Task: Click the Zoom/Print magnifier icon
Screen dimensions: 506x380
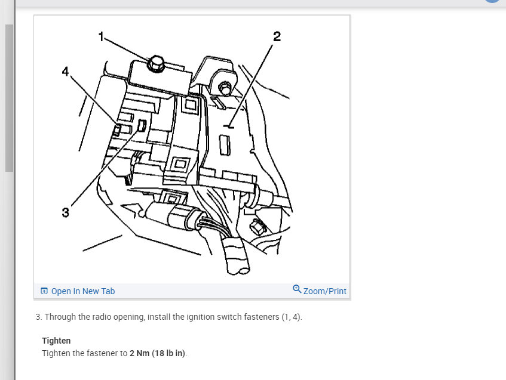Action: coord(297,289)
